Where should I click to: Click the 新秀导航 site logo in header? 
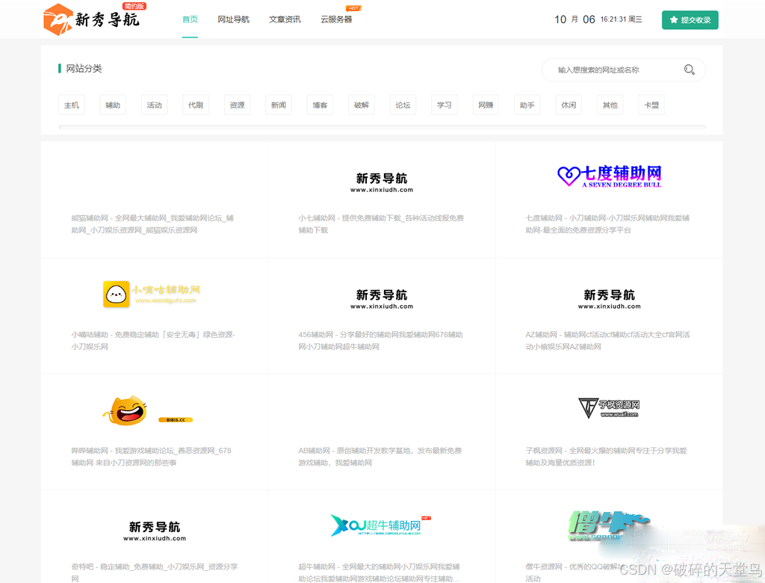click(x=92, y=19)
